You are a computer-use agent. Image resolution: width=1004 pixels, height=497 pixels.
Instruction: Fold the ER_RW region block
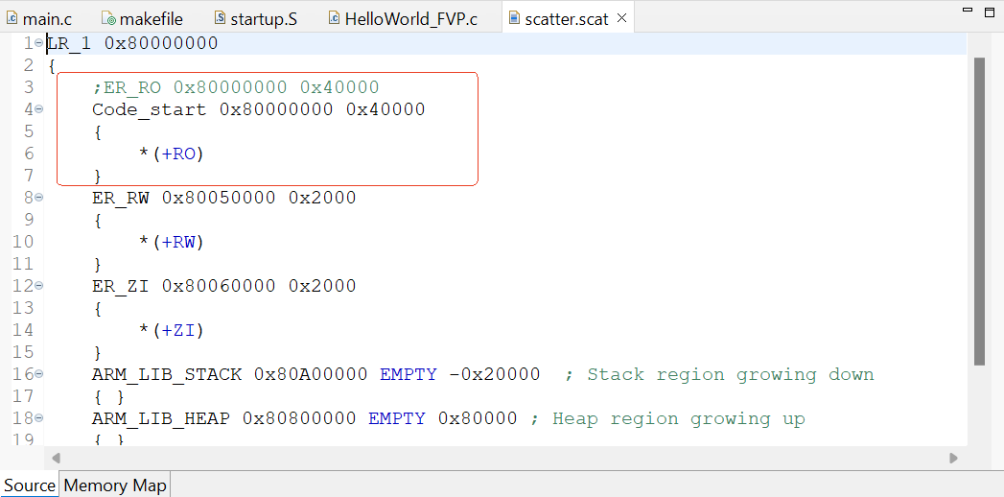(x=39, y=198)
